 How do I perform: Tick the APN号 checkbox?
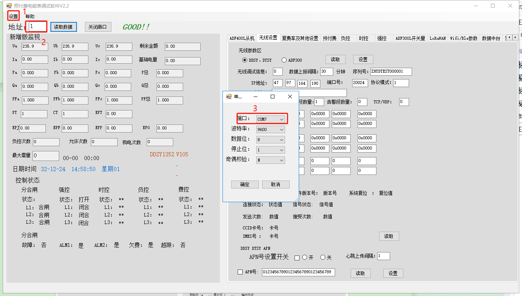240,272
